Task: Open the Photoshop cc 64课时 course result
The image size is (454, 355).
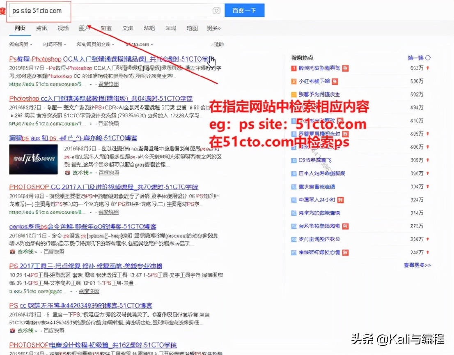Action: point(101,99)
